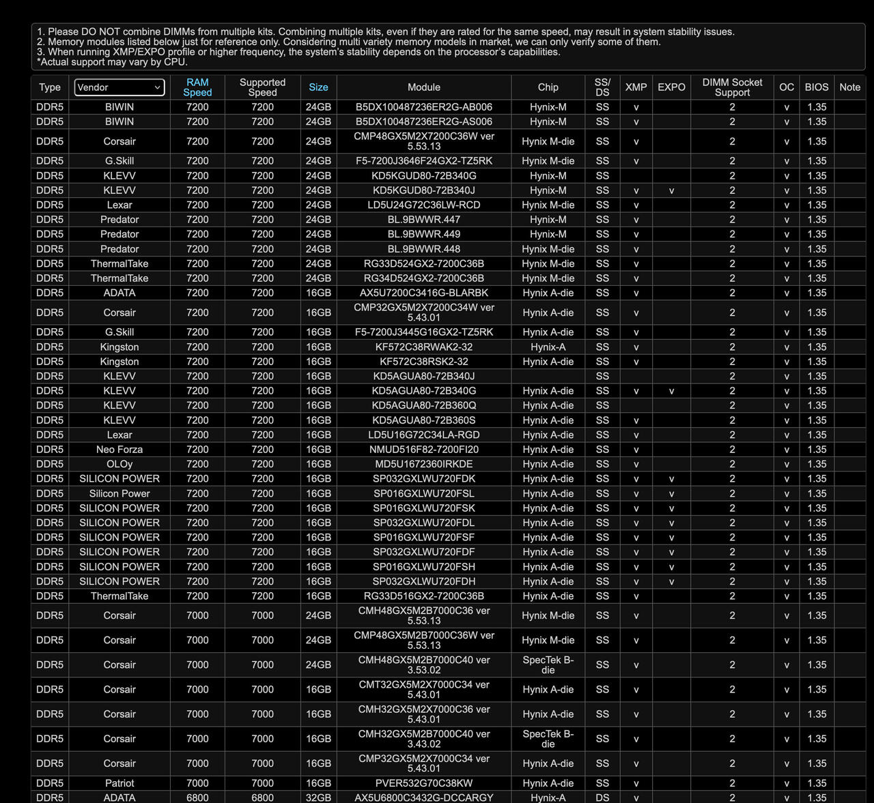
Task: Select module PVER532G70C38KW
Action: point(424,783)
